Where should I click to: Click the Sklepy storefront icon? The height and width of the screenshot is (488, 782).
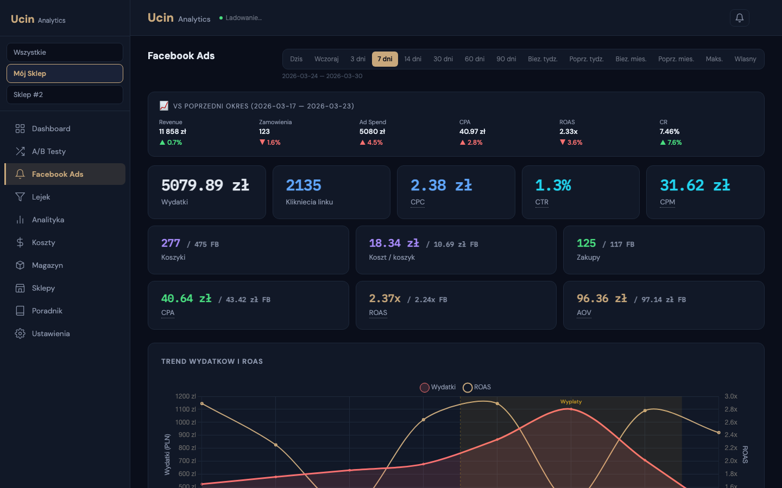coord(20,288)
